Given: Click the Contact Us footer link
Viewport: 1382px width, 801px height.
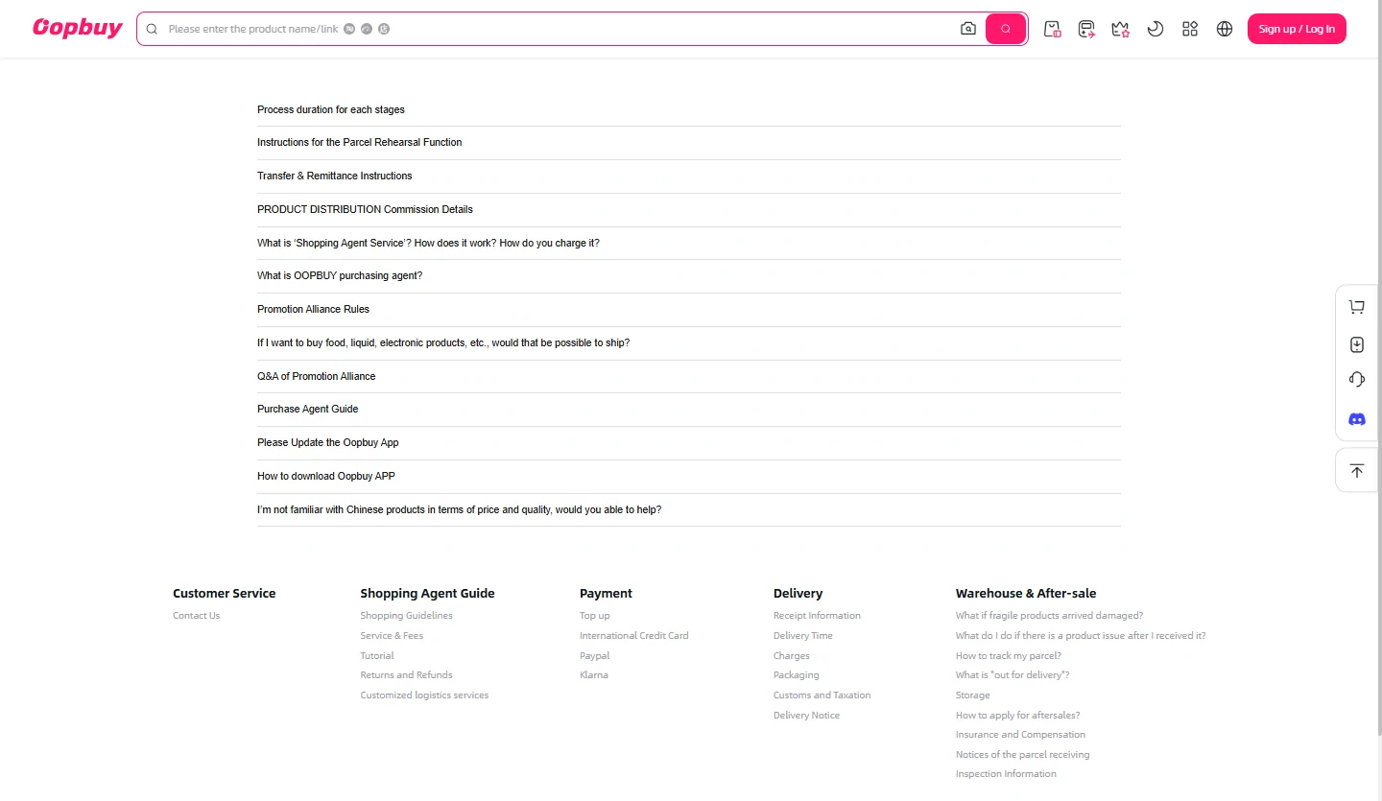Looking at the screenshot, I should pos(196,616).
